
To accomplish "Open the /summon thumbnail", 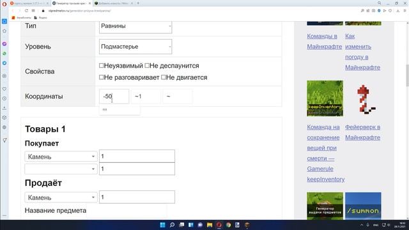I will click(363, 206).
